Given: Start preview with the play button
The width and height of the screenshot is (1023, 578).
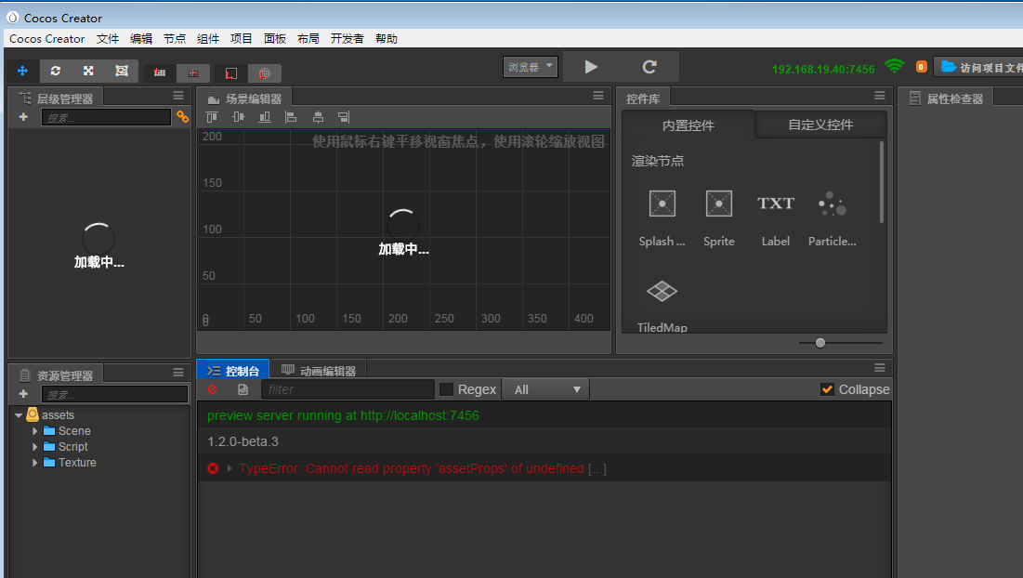Looking at the screenshot, I should pyautogui.click(x=591, y=67).
